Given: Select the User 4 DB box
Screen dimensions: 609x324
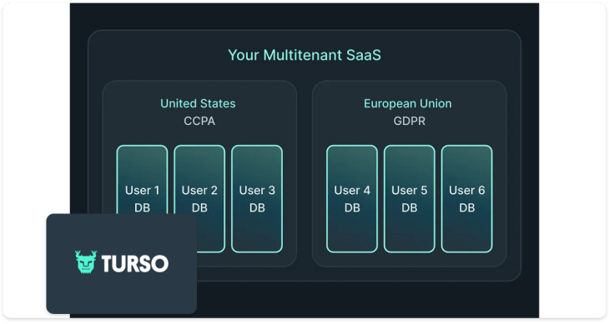Looking at the screenshot, I should tap(352, 198).
